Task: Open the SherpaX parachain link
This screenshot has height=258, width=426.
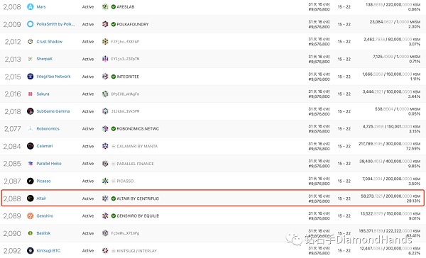Action: click(x=44, y=59)
